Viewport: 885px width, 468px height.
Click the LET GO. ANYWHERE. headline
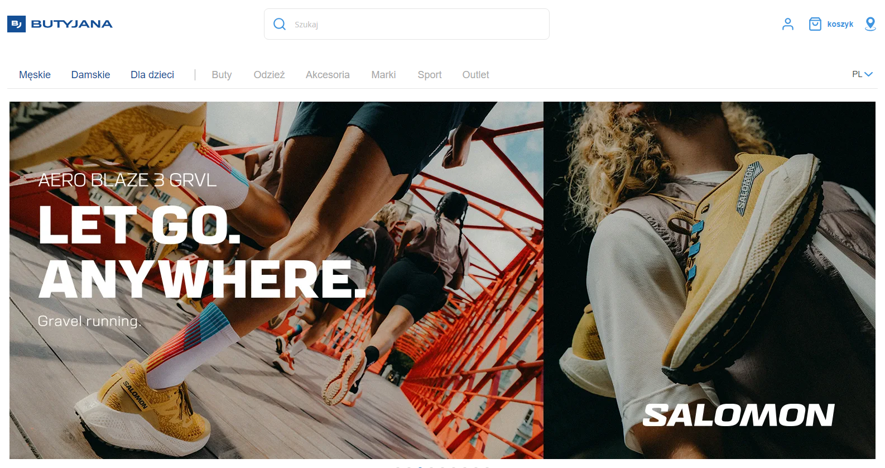pos(203,252)
